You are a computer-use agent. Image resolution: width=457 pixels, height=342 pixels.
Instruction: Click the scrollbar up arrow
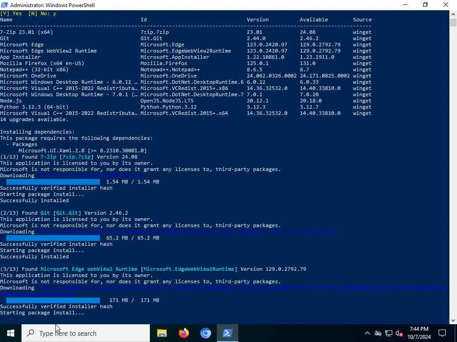453,14
